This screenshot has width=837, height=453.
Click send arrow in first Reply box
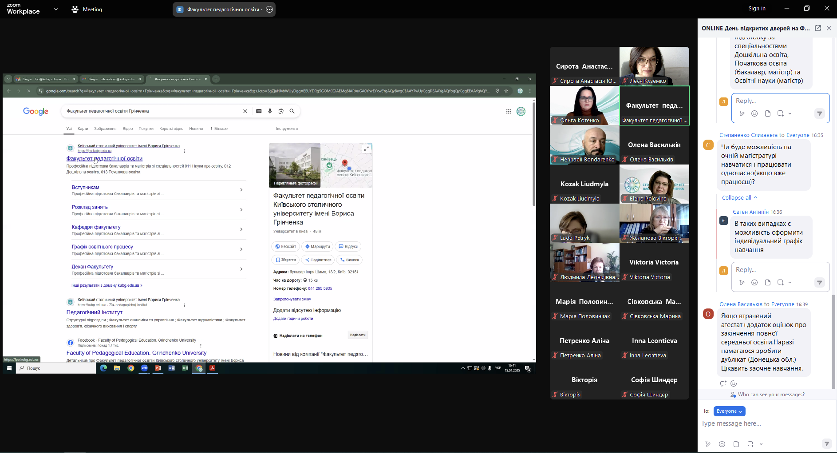click(819, 114)
